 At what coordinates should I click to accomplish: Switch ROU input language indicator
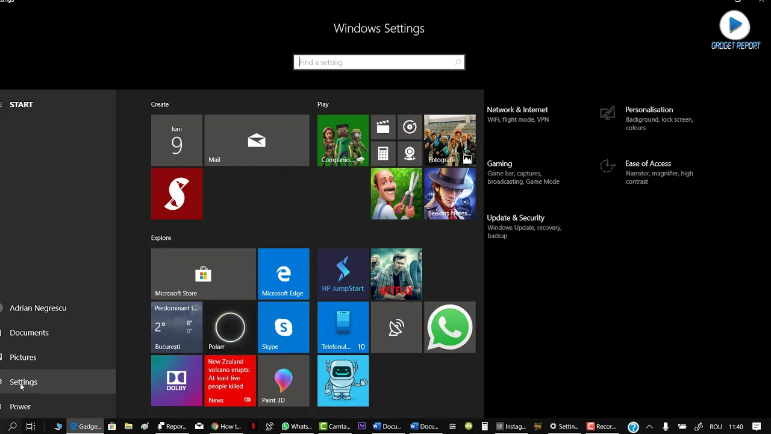pyautogui.click(x=716, y=426)
